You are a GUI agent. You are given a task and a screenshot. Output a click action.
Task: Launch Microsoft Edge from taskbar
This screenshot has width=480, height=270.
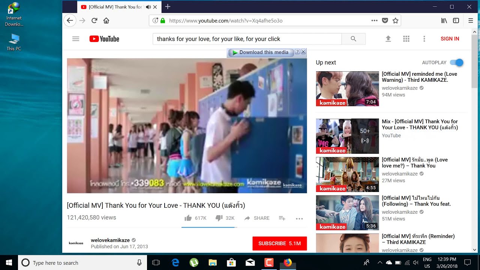175,262
